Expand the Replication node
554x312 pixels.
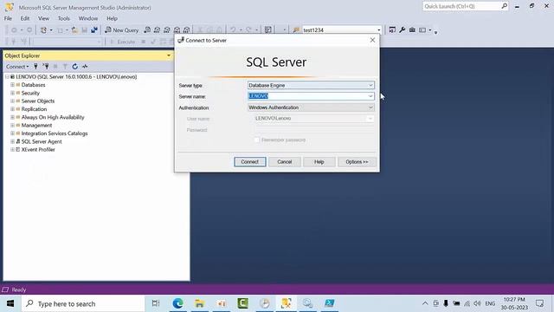point(12,109)
